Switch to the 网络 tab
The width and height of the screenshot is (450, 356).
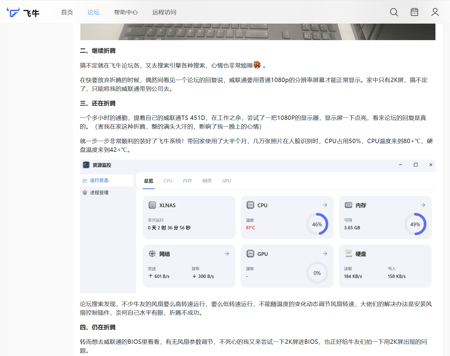click(207, 181)
